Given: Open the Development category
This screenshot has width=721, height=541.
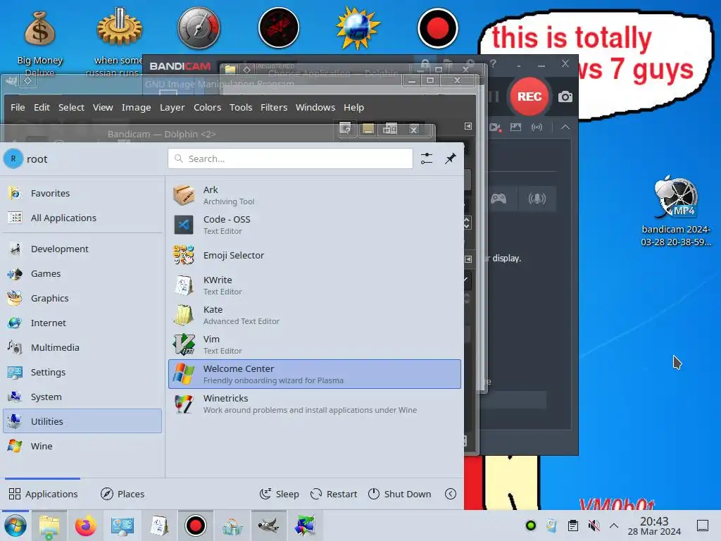Looking at the screenshot, I should [82, 249].
